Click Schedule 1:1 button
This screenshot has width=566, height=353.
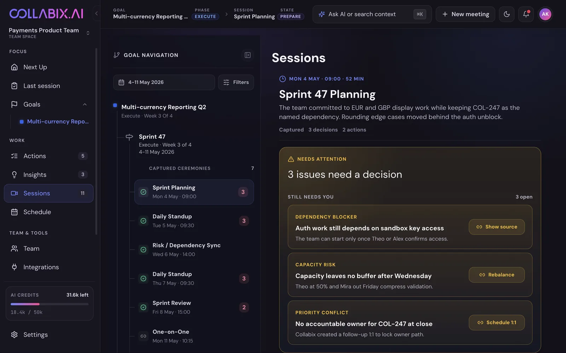click(497, 323)
